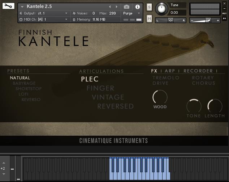Expand the Kantele 2.5 instrument dropdown
Screen dimensions: 229x182
(22, 7)
